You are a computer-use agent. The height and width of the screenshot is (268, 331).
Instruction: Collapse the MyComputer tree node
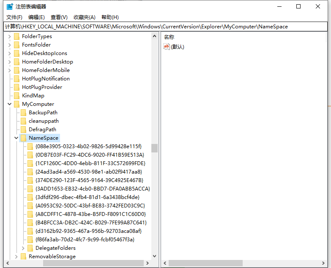click(x=10, y=104)
